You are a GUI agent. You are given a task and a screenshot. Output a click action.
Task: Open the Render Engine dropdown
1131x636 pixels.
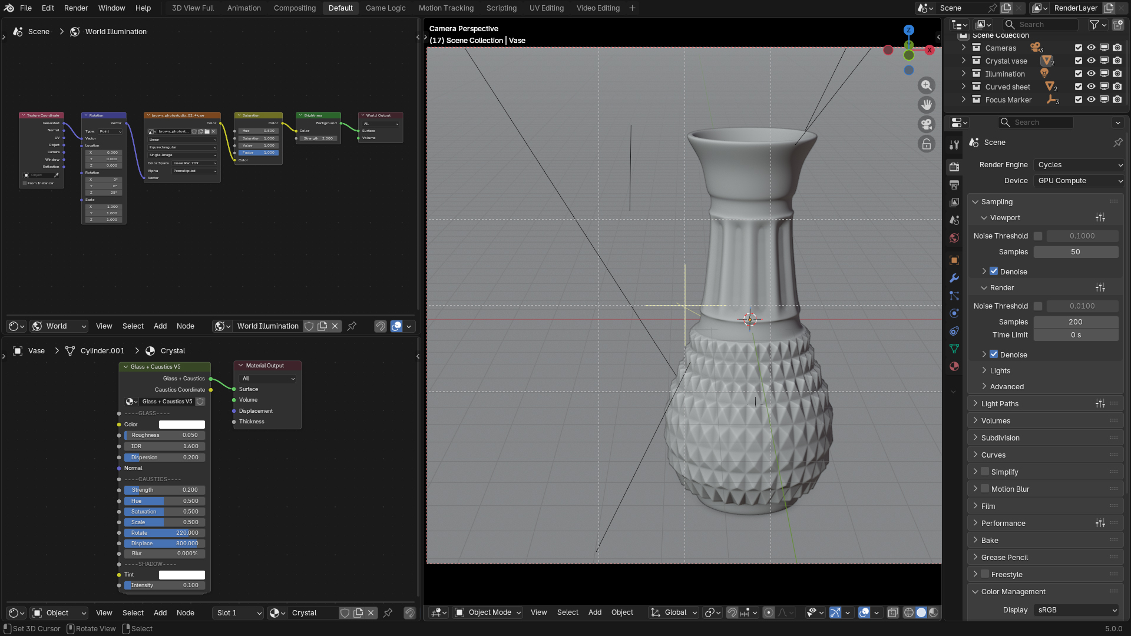click(1079, 165)
